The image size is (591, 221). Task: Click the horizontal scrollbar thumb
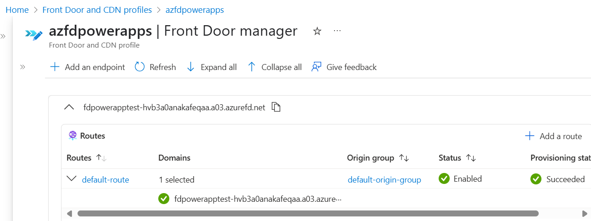coord(308,214)
